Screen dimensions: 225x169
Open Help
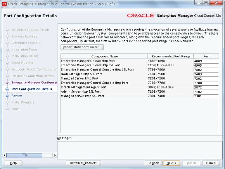[13, 163]
